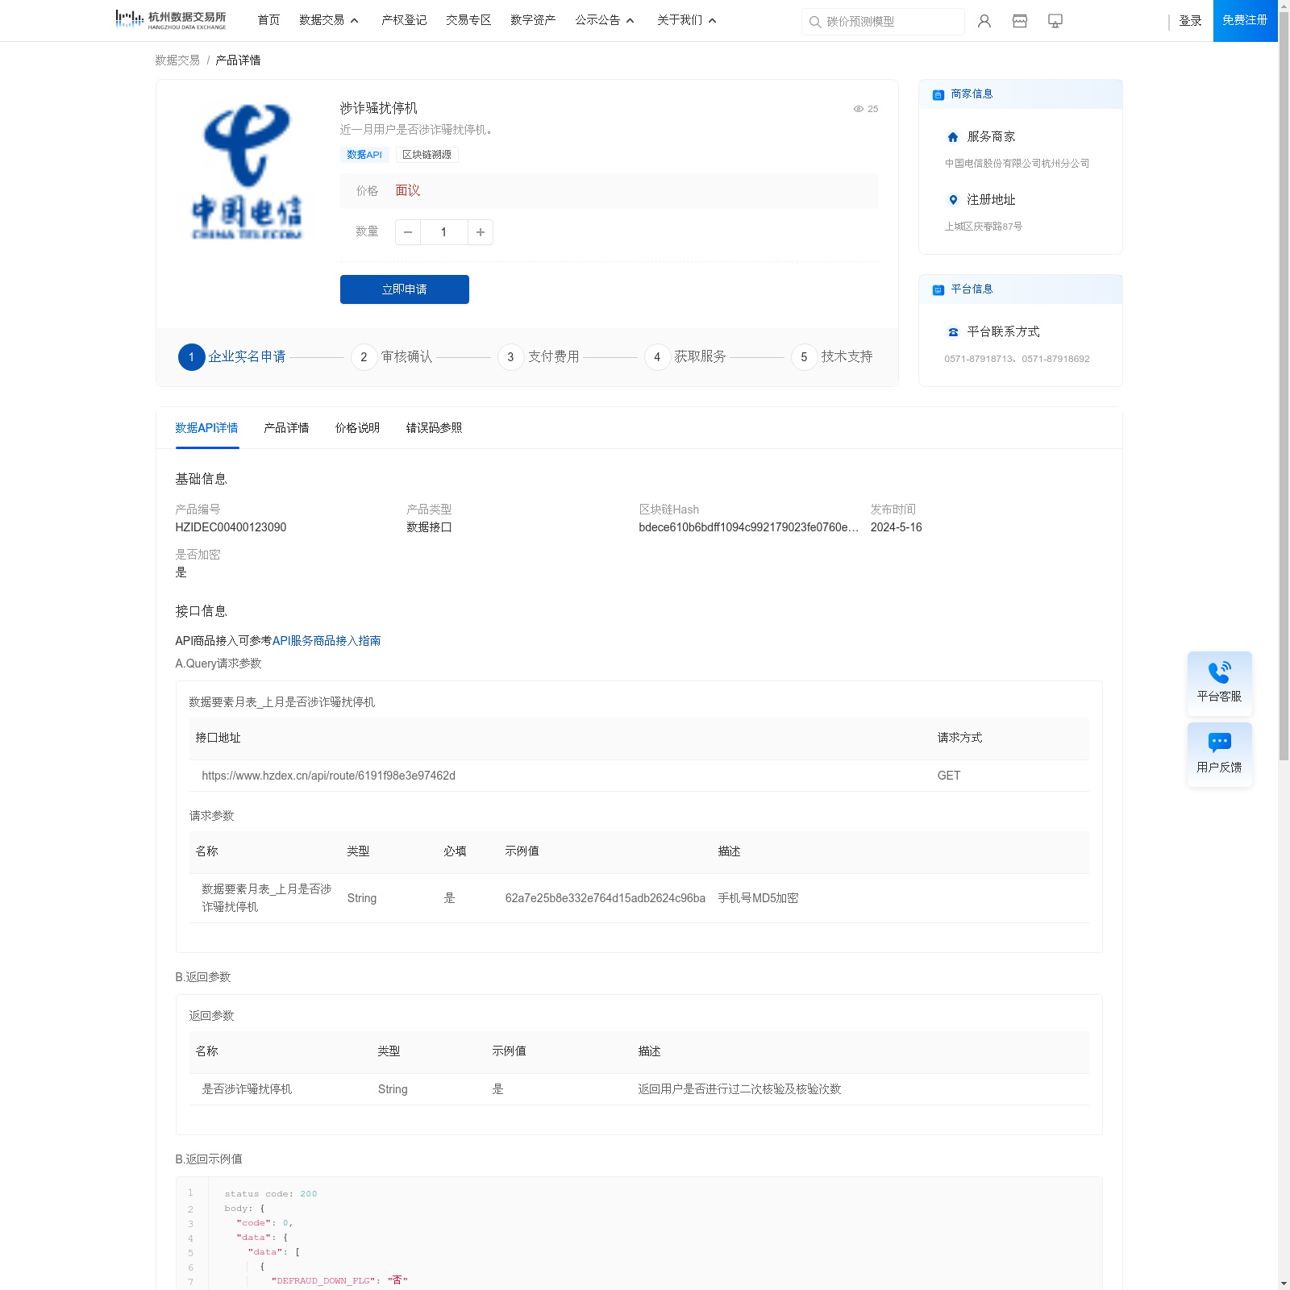Viewport: 1290px width, 1290px height.
Task: Click address 上城区庆春路87号
Action: (983, 227)
